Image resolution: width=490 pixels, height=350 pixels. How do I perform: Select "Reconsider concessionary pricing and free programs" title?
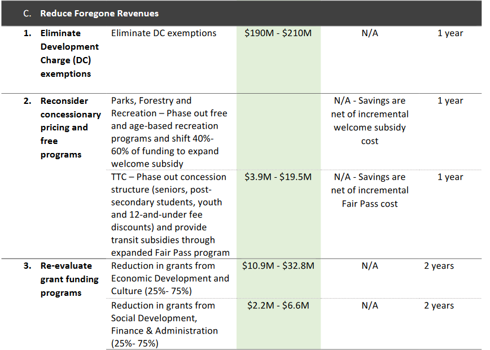point(70,128)
